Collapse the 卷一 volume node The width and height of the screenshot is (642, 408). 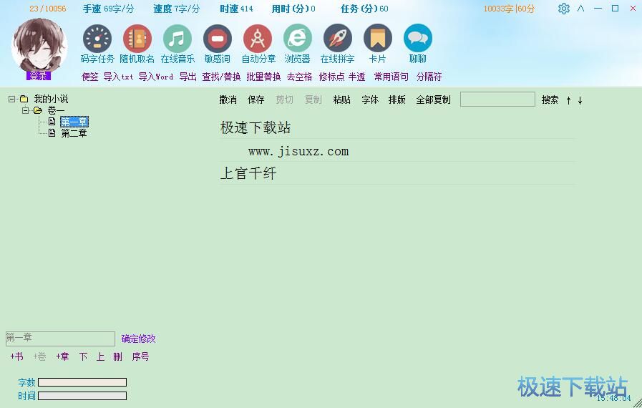(x=25, y=110)
